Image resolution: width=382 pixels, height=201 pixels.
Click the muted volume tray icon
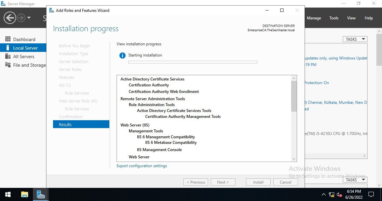point(340,194)
